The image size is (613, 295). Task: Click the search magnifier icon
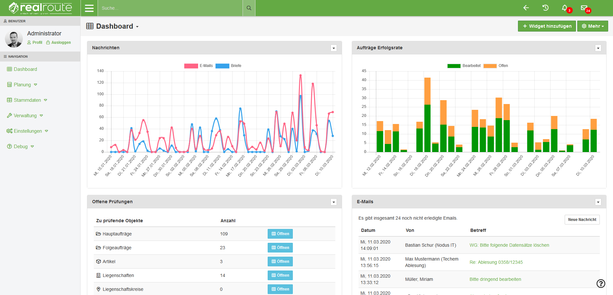(249, 8)
